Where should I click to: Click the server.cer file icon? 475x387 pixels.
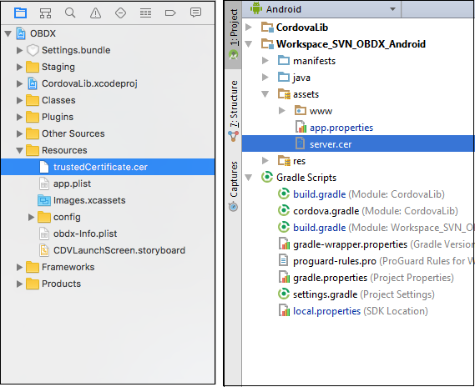[x=300, y=143]
